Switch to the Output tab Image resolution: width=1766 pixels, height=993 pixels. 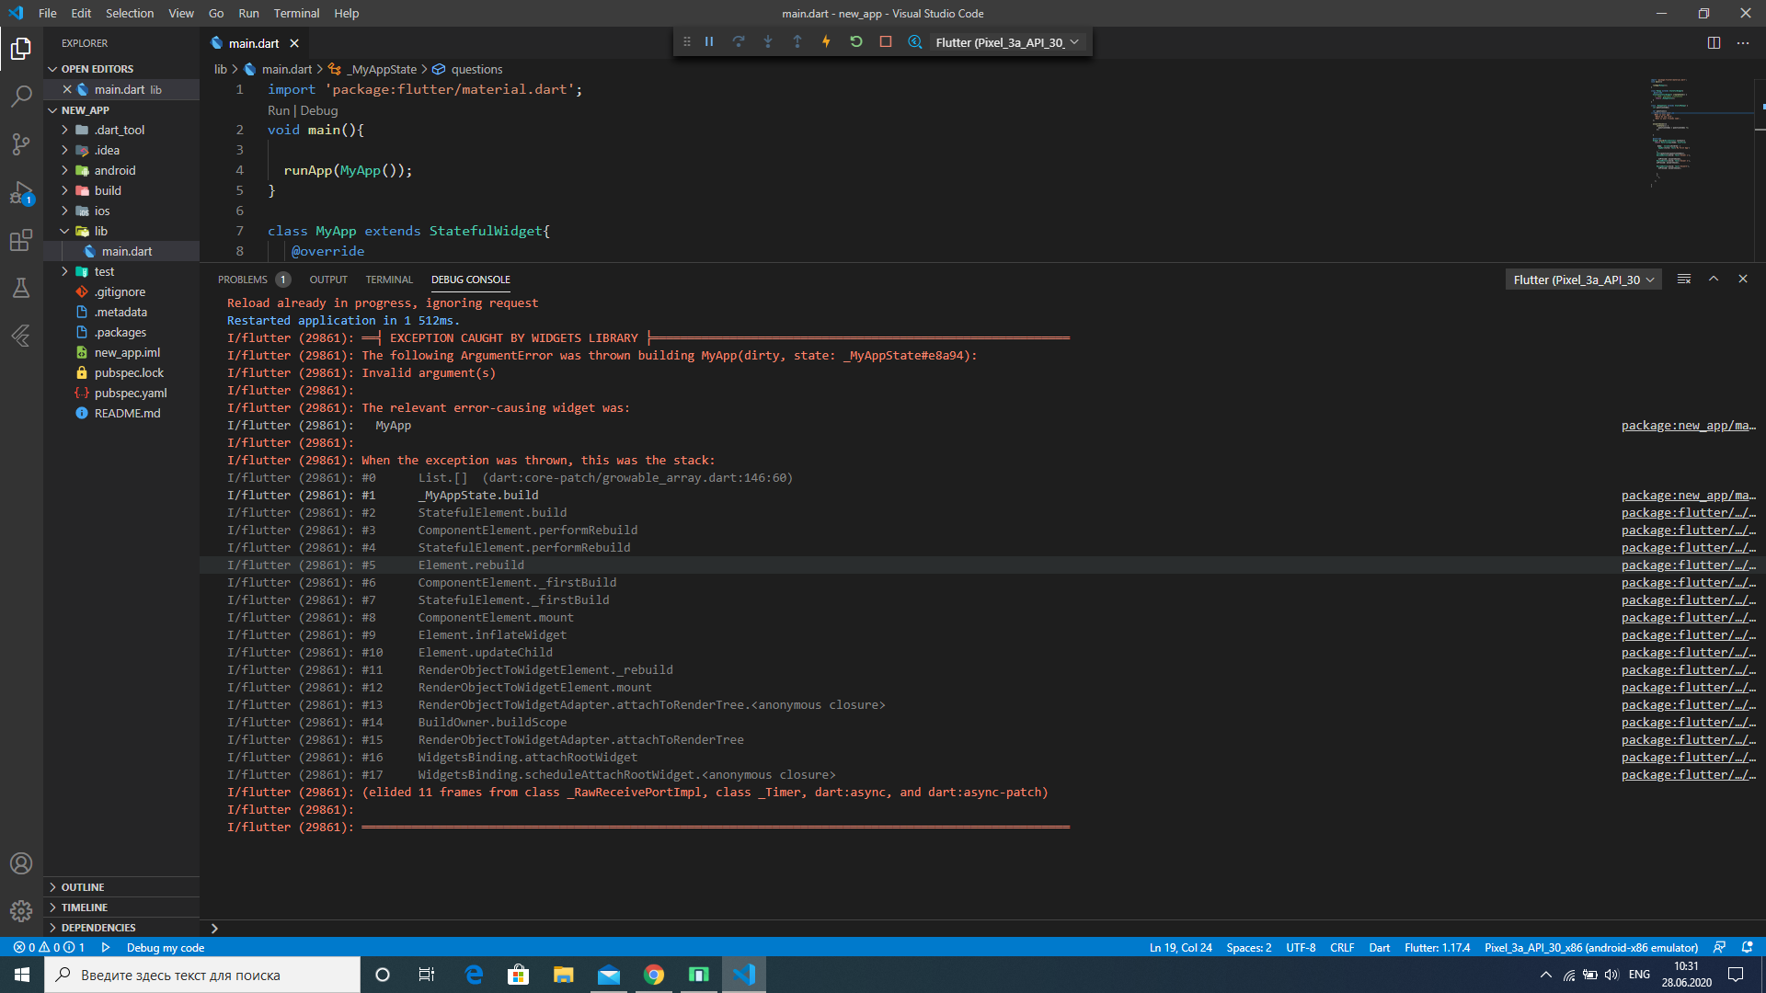(x=328, y=280)
